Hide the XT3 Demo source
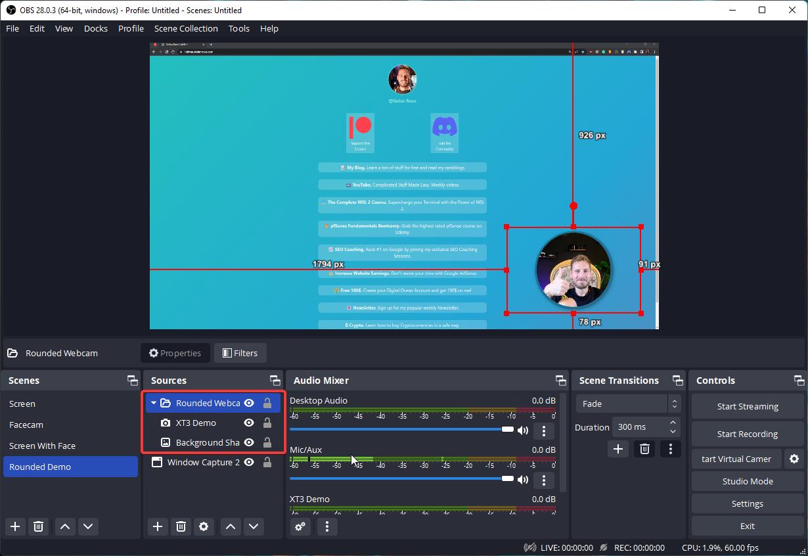808x556 pixels. point(249,423)
